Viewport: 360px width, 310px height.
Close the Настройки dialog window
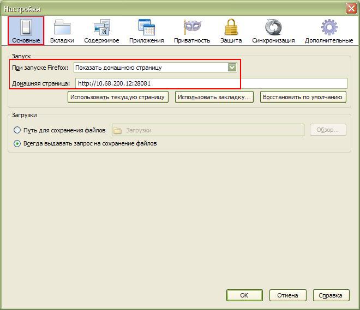(351, 9)
